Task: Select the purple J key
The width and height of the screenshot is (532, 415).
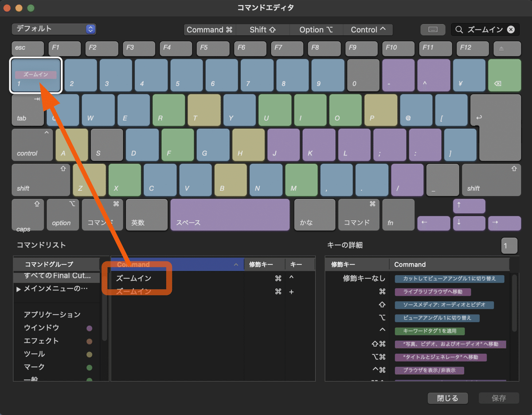Action: tap(283, 145)
